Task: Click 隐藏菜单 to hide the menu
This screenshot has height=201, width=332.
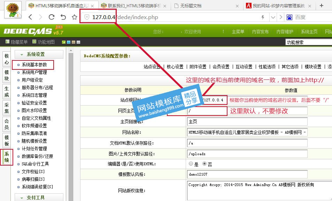Action: (x=16, y=42)
